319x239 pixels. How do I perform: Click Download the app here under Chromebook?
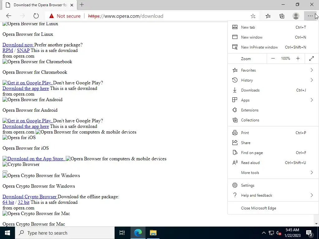[x=26, y=88]
